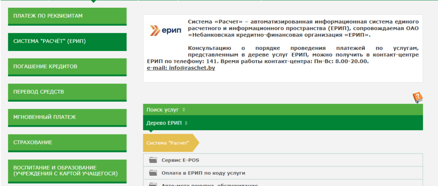Open the Сервис E-POS tree entry
This screenshot has height=186, width=438.
tap(181, 160)
